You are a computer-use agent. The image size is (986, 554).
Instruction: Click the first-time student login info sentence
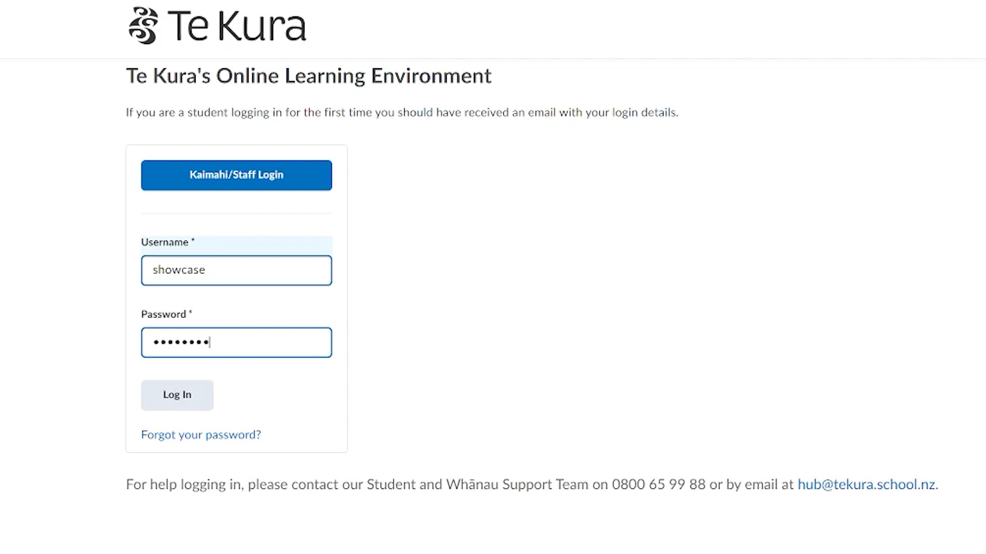tap(402, 112)
